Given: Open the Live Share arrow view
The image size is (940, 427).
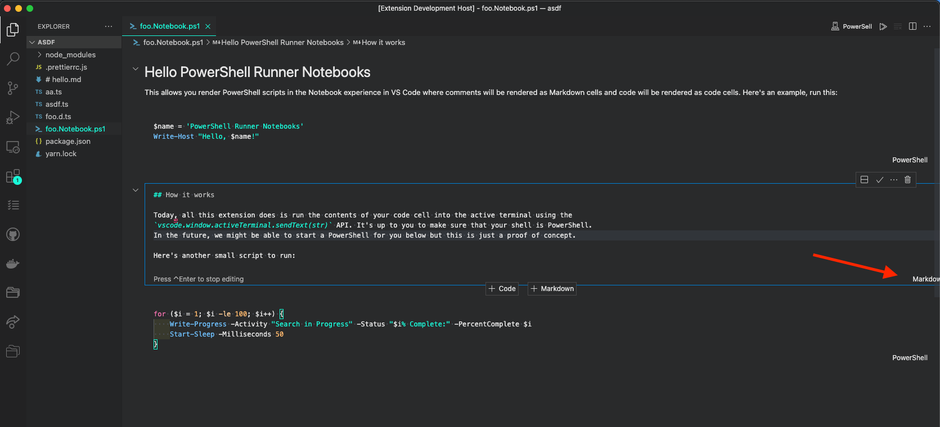Looking at the screenshot, I should (x=13, y=322).
